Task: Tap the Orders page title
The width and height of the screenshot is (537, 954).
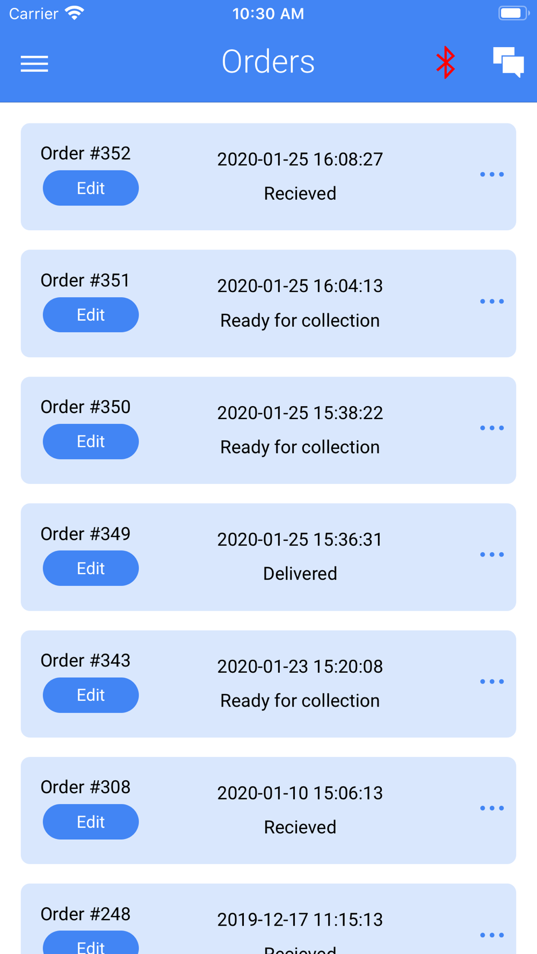Action: click(268, 62)
